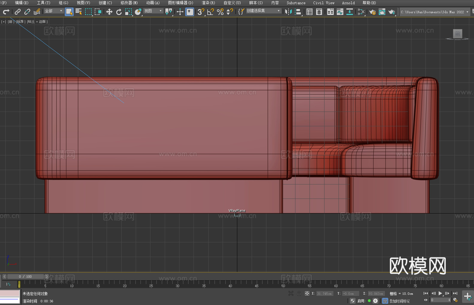This screenshot has height=305, width=474.
Task: Open Mini Curve Editor toggle on trackbar
Action: (x=8, y=284)
